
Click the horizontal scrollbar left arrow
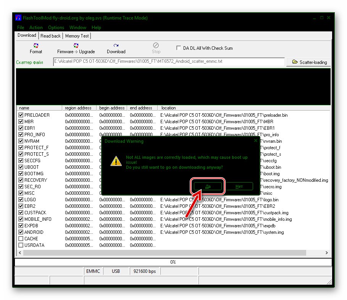[20, 253]
